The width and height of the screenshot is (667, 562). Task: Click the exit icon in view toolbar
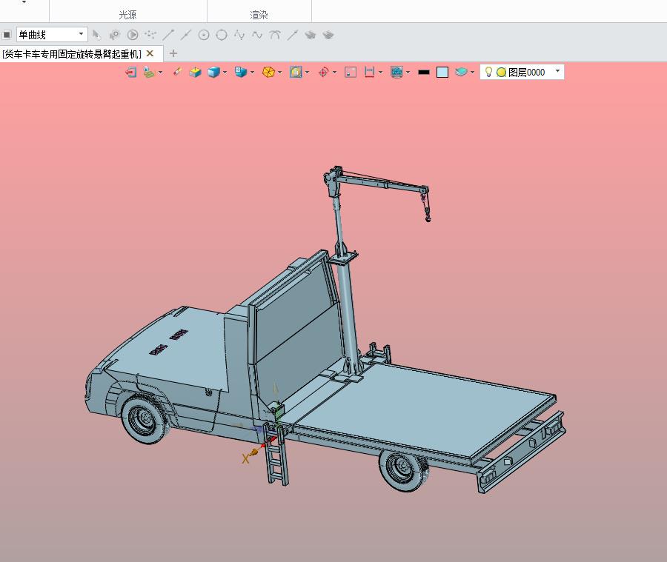pos(130,72)
